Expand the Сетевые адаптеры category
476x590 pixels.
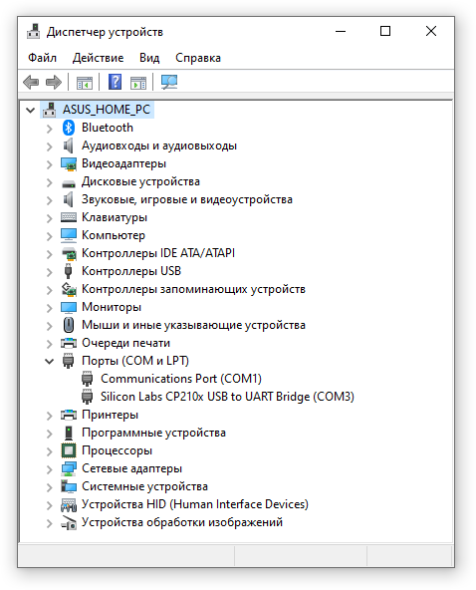[49, 468]
